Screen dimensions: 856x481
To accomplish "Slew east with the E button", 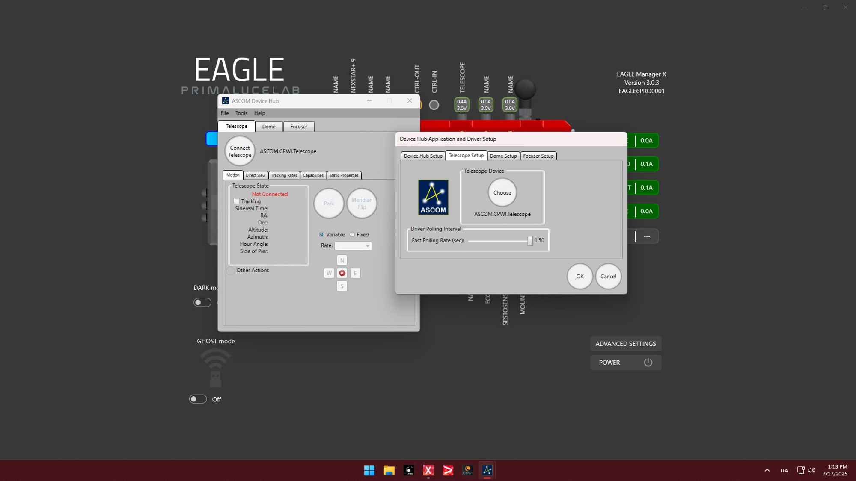I will (x=355, y=273).
